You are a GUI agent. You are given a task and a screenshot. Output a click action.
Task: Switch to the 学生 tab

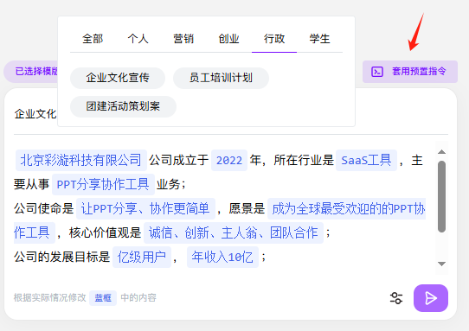pos(320,39)
